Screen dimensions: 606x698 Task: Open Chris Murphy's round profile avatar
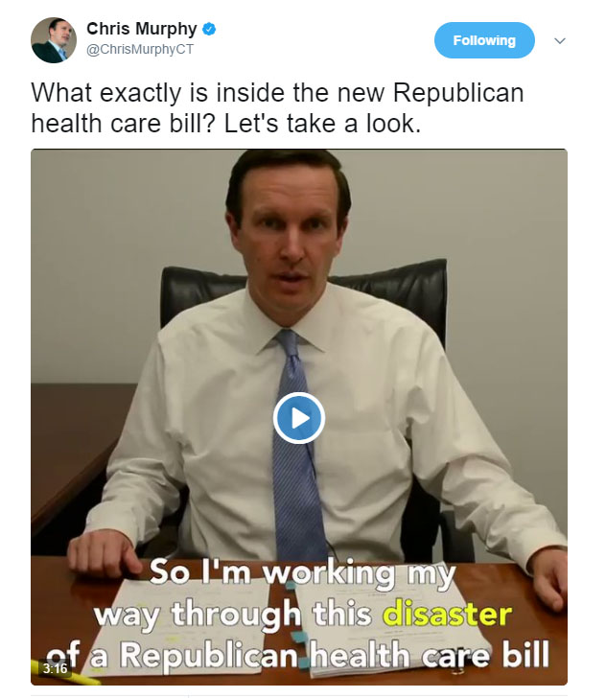click(x=54, y=40)
